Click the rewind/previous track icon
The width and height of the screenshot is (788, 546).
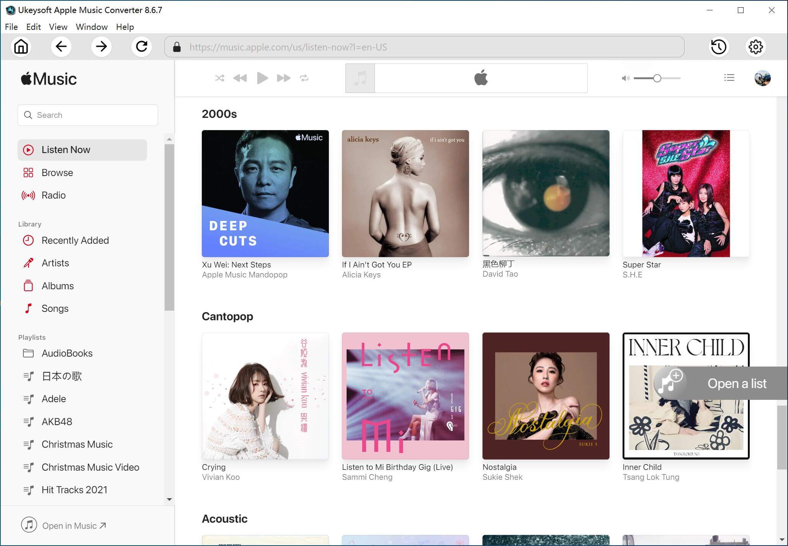(x=241, y=78)
